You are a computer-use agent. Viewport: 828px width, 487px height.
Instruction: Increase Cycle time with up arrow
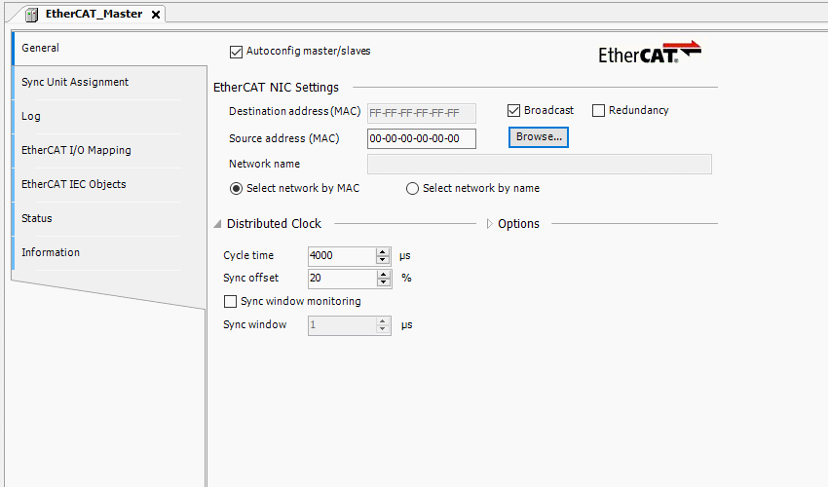[383, 252]
